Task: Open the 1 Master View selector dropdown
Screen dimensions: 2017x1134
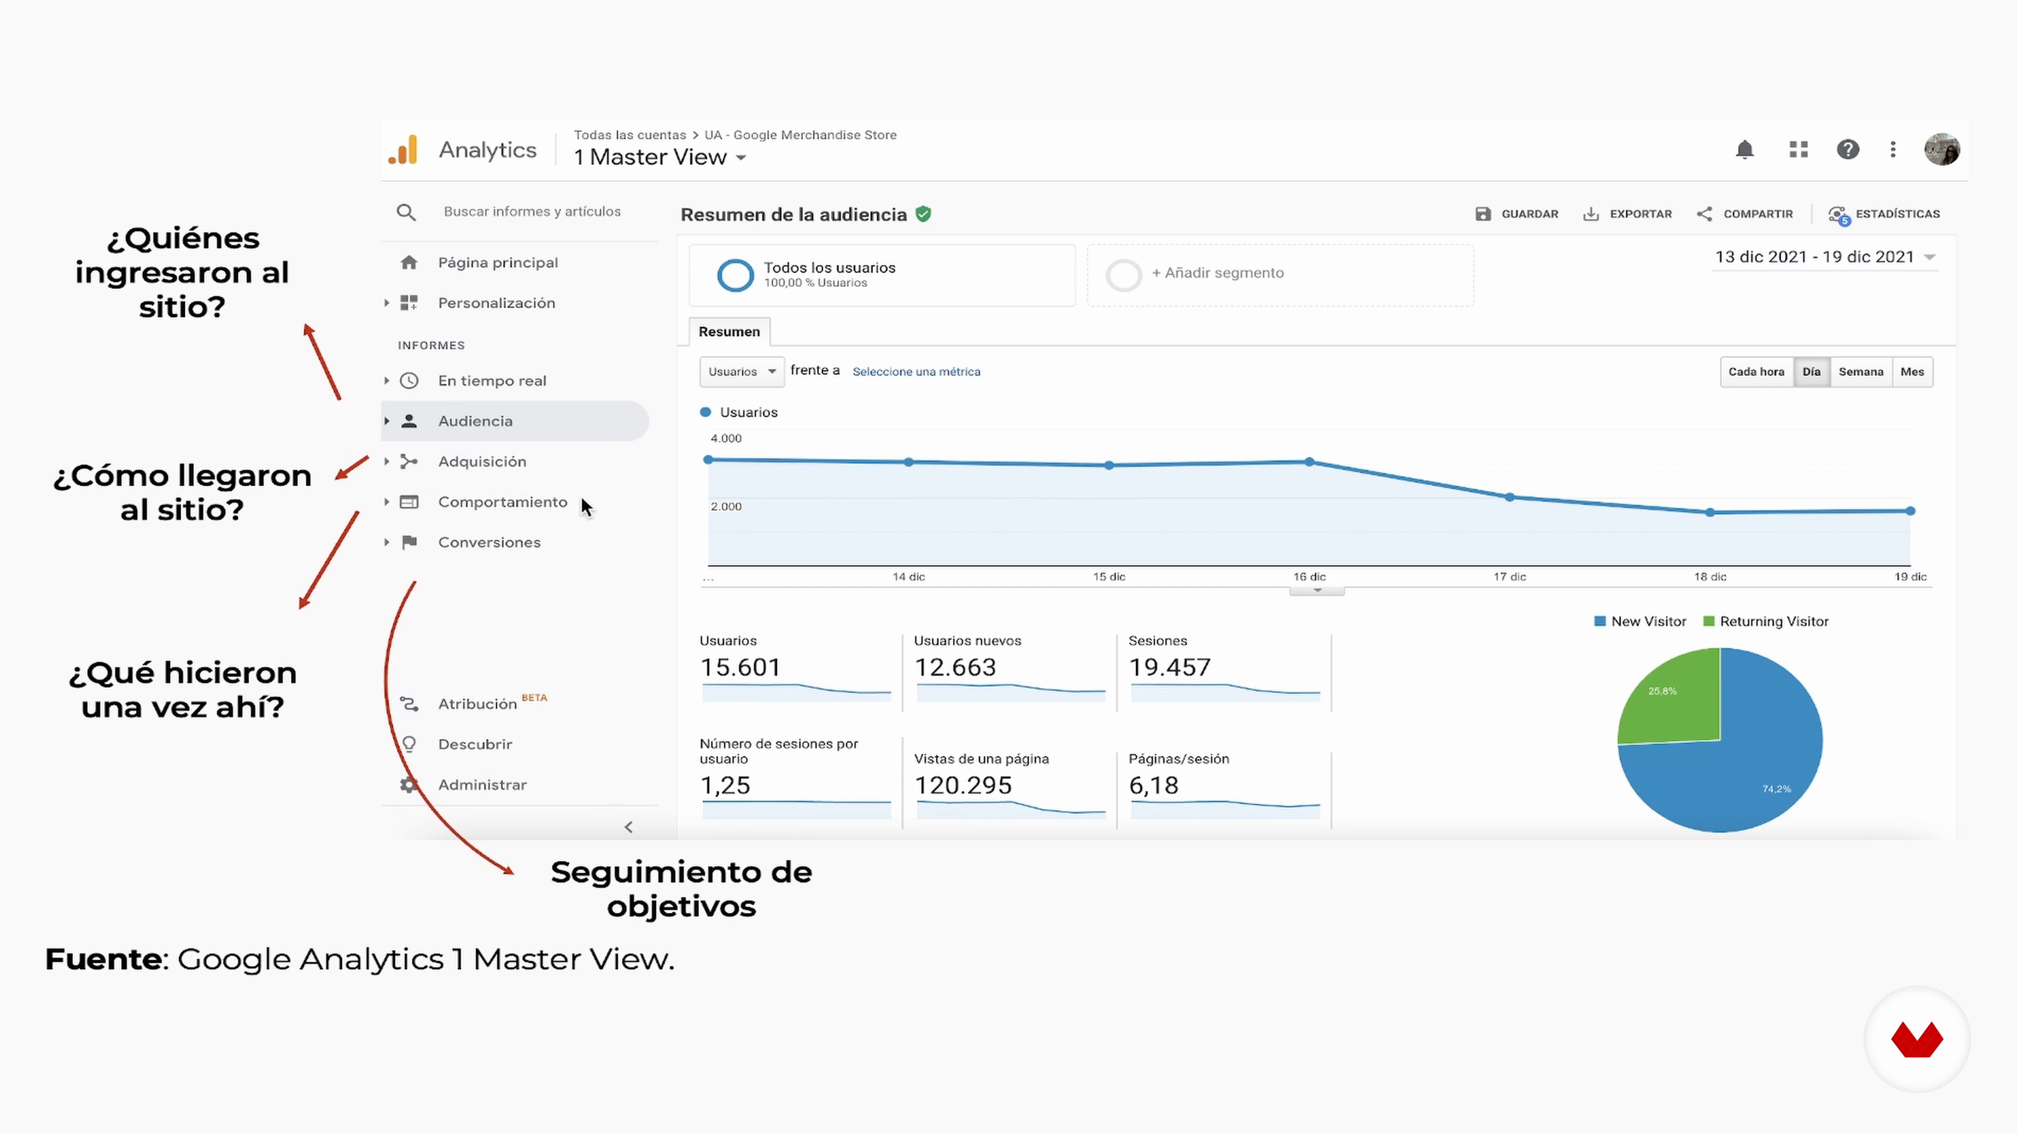Action: click(x=660, y=157)
